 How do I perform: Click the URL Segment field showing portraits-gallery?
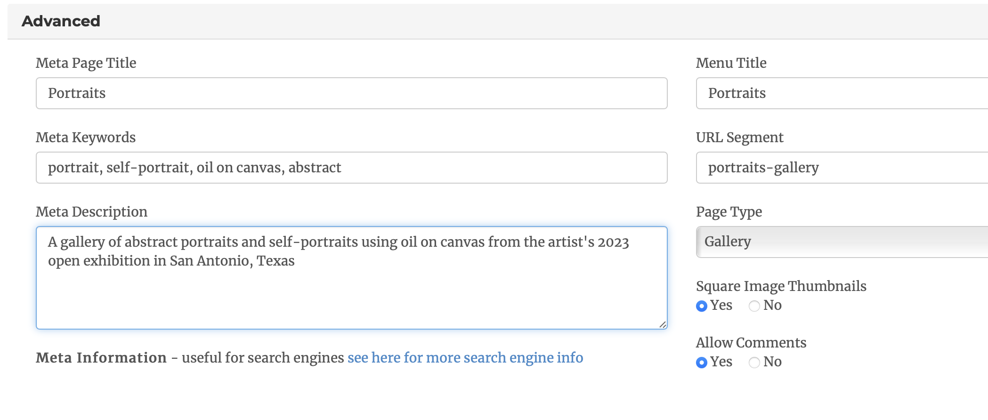click(x=842, y=168)
